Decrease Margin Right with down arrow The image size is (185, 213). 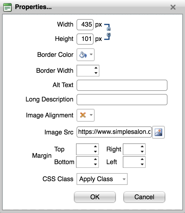click(x=142, y=152)
